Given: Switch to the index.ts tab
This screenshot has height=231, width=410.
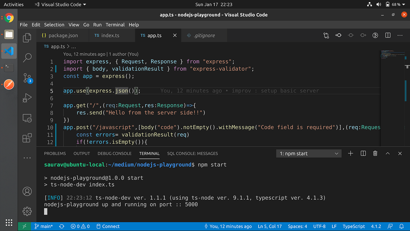Looking at the screenshot, I should (112, 35).
